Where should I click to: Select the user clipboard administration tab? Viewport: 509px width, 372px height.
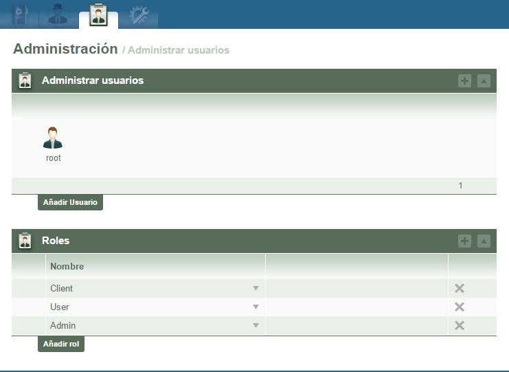point(98,14)
